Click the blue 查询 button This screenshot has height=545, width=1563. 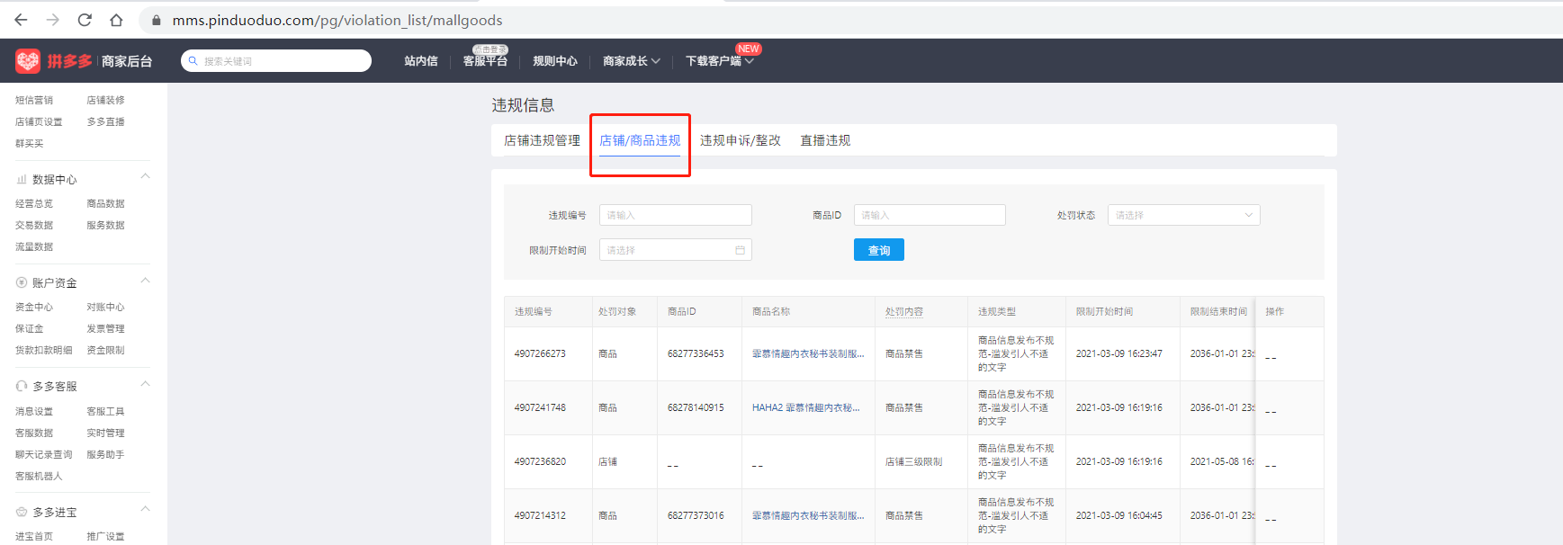tap(878, 250)
